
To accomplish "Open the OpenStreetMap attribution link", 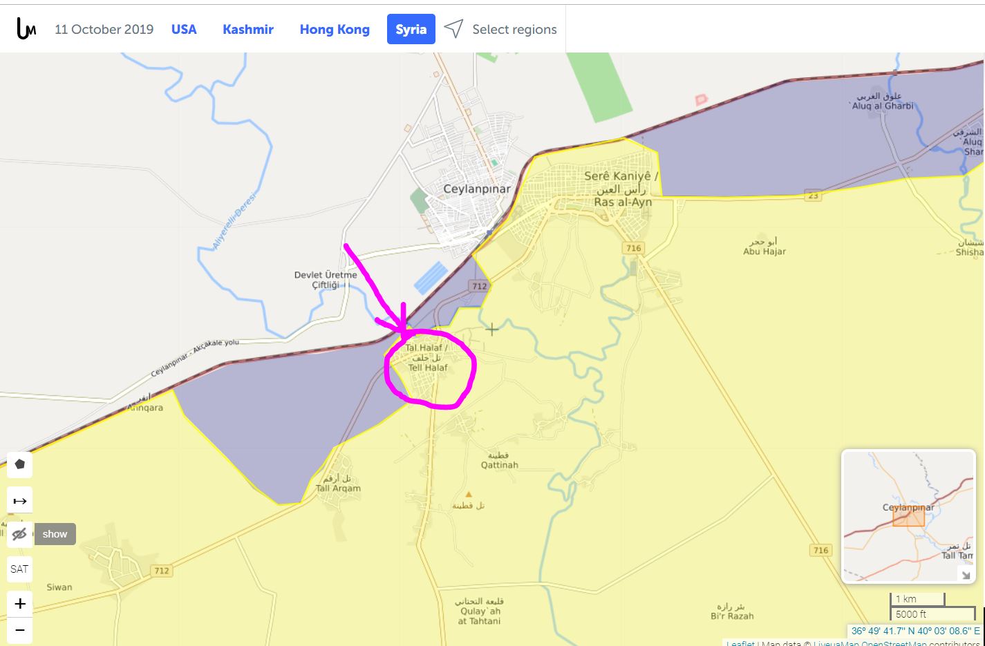I will click(x=893, y=643).
